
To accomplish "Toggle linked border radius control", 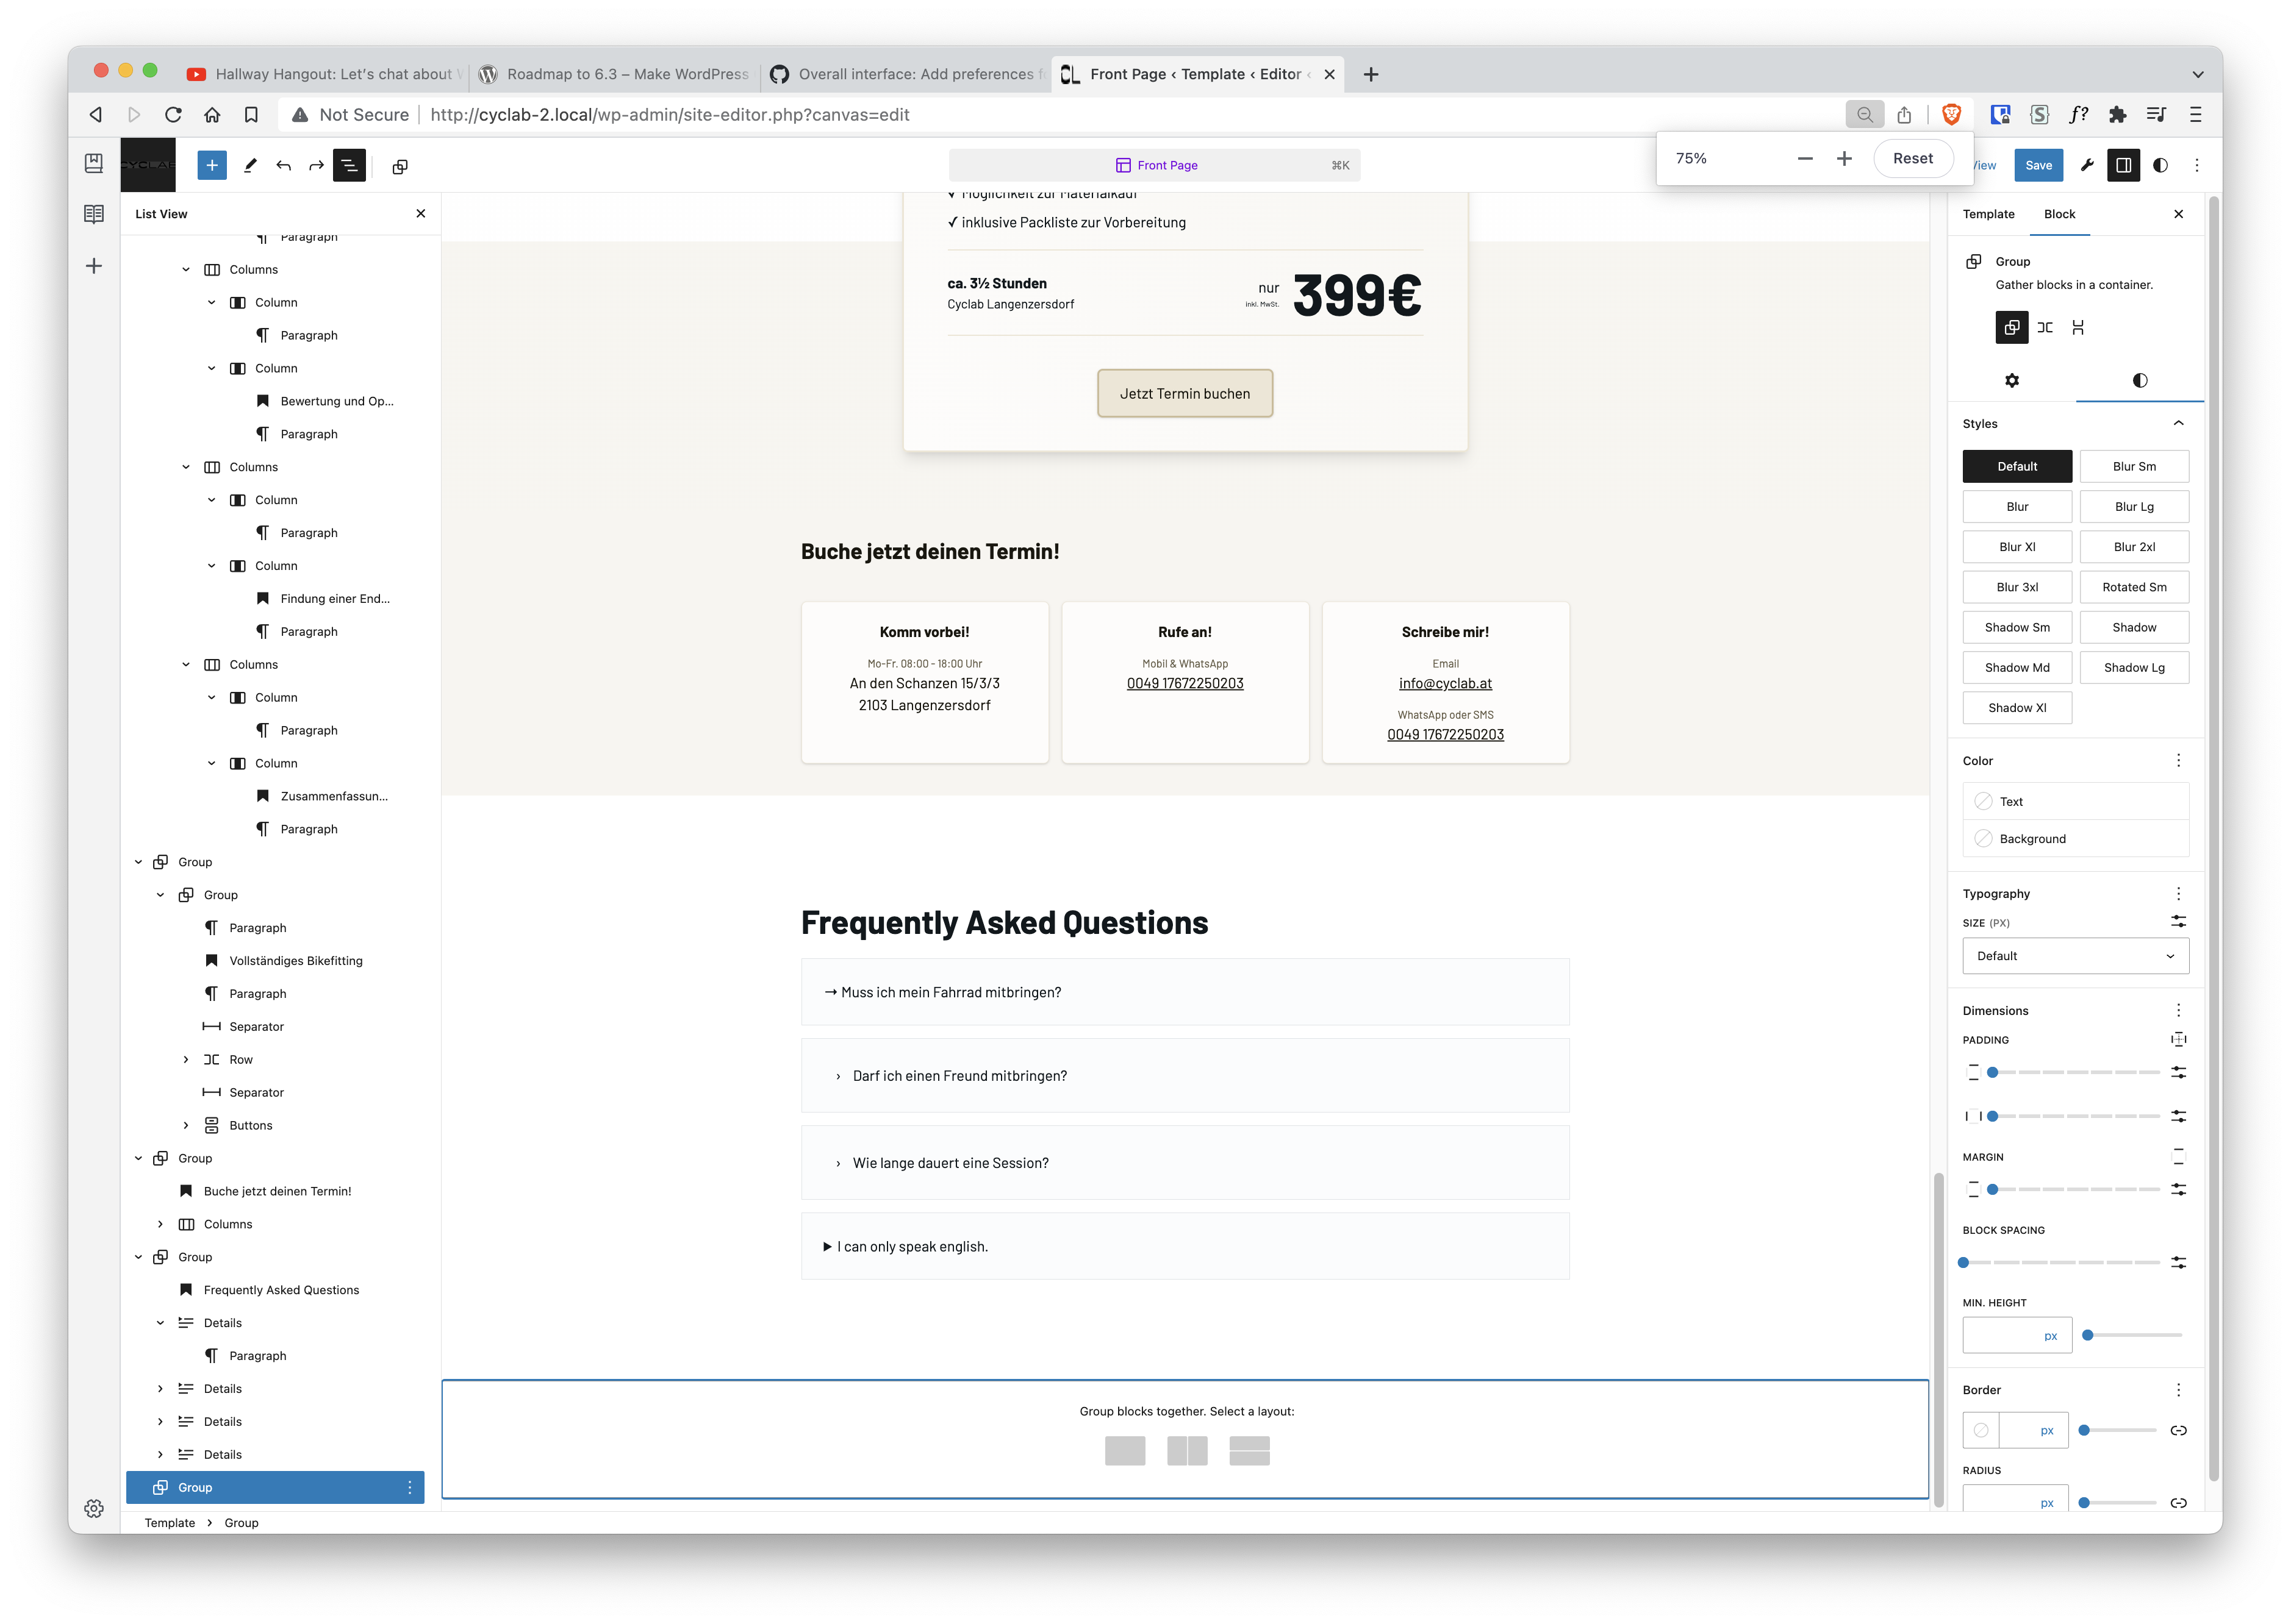I will point(2178,1502).
